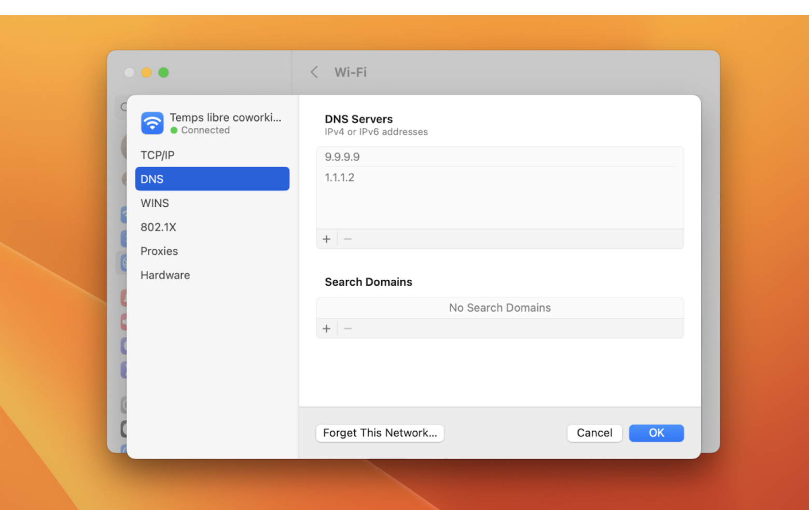Confirm changes with the OK button
The width and height of the screenshot is (809, 510).
point(656,433)
